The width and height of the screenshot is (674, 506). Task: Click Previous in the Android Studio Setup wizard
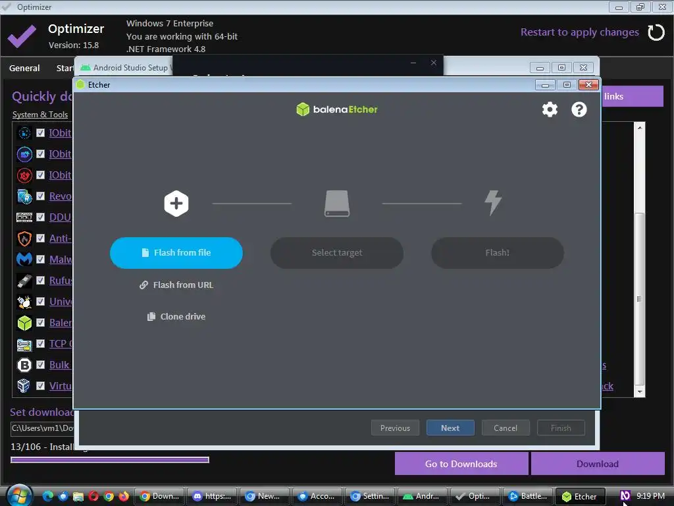pos(395,428)
